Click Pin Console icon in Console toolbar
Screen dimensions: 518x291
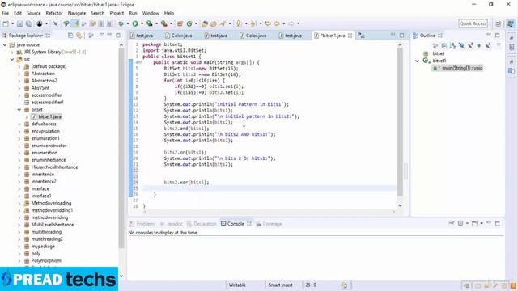coord(452,224)
